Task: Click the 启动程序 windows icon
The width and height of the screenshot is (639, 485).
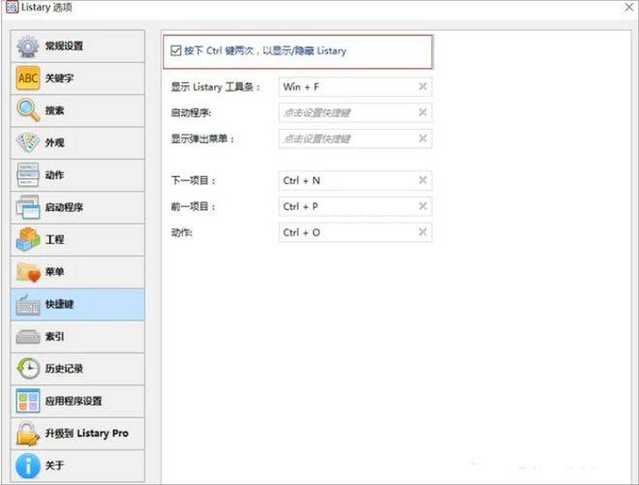Action: (x=28, y=207)
